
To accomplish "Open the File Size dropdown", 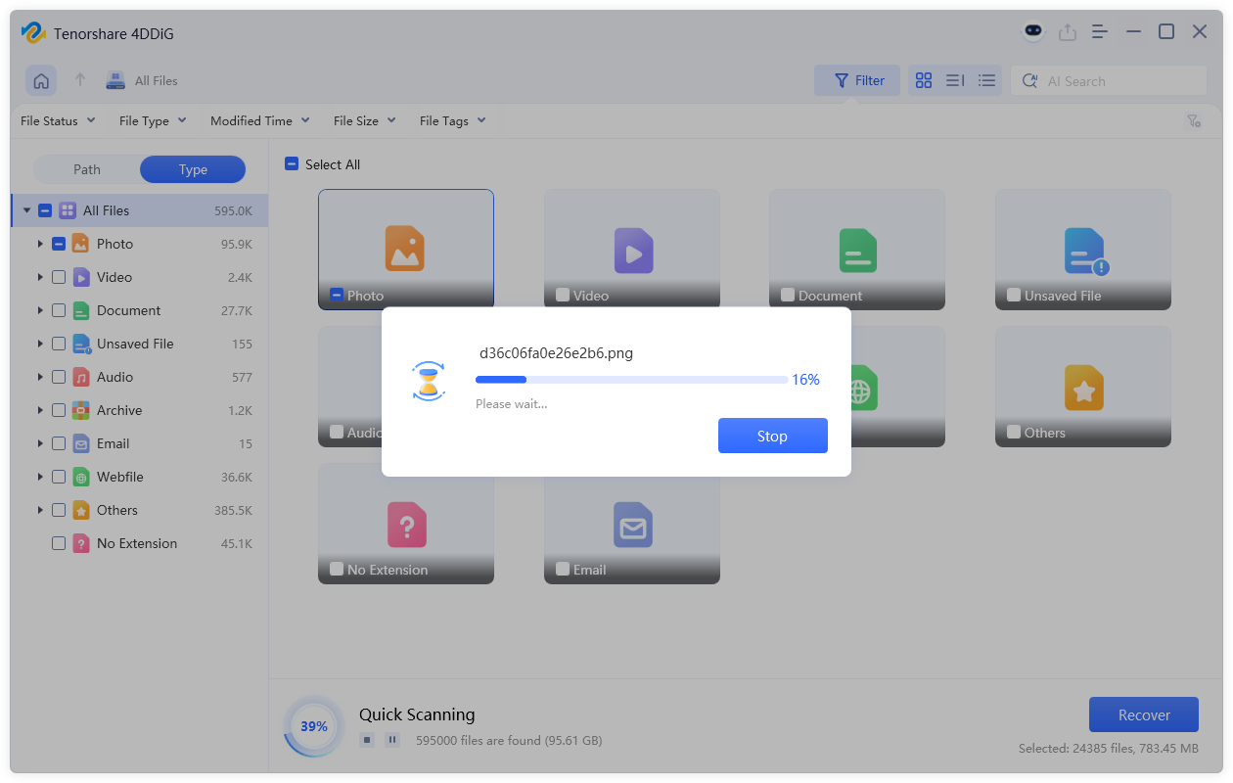I will click(364, 120).
